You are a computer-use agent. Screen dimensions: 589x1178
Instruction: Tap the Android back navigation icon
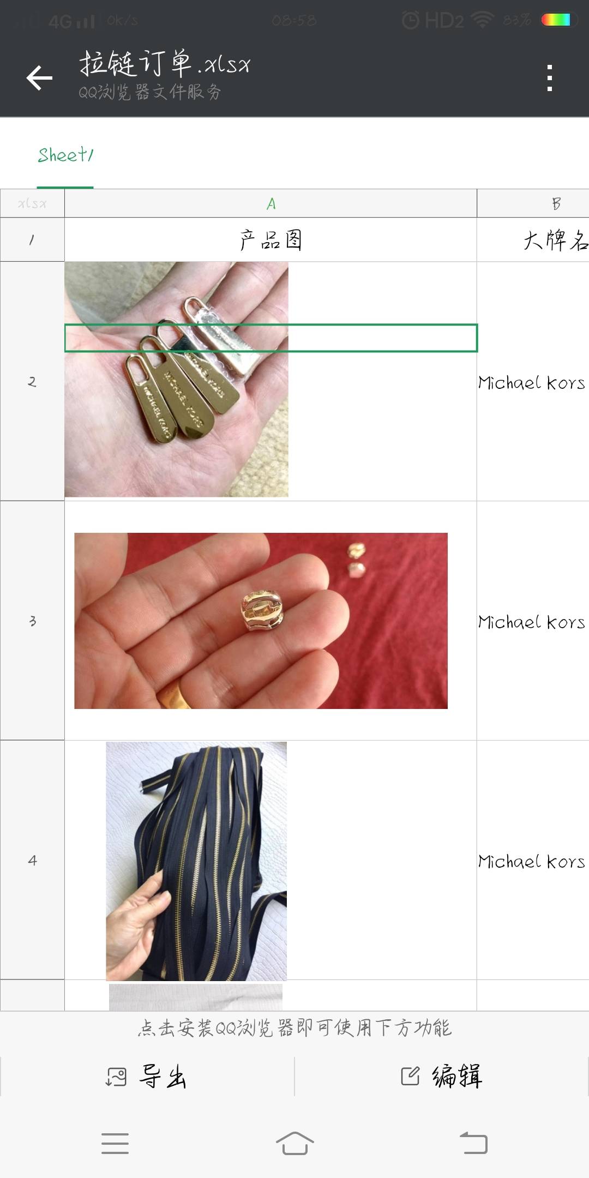pos(473,1143)
